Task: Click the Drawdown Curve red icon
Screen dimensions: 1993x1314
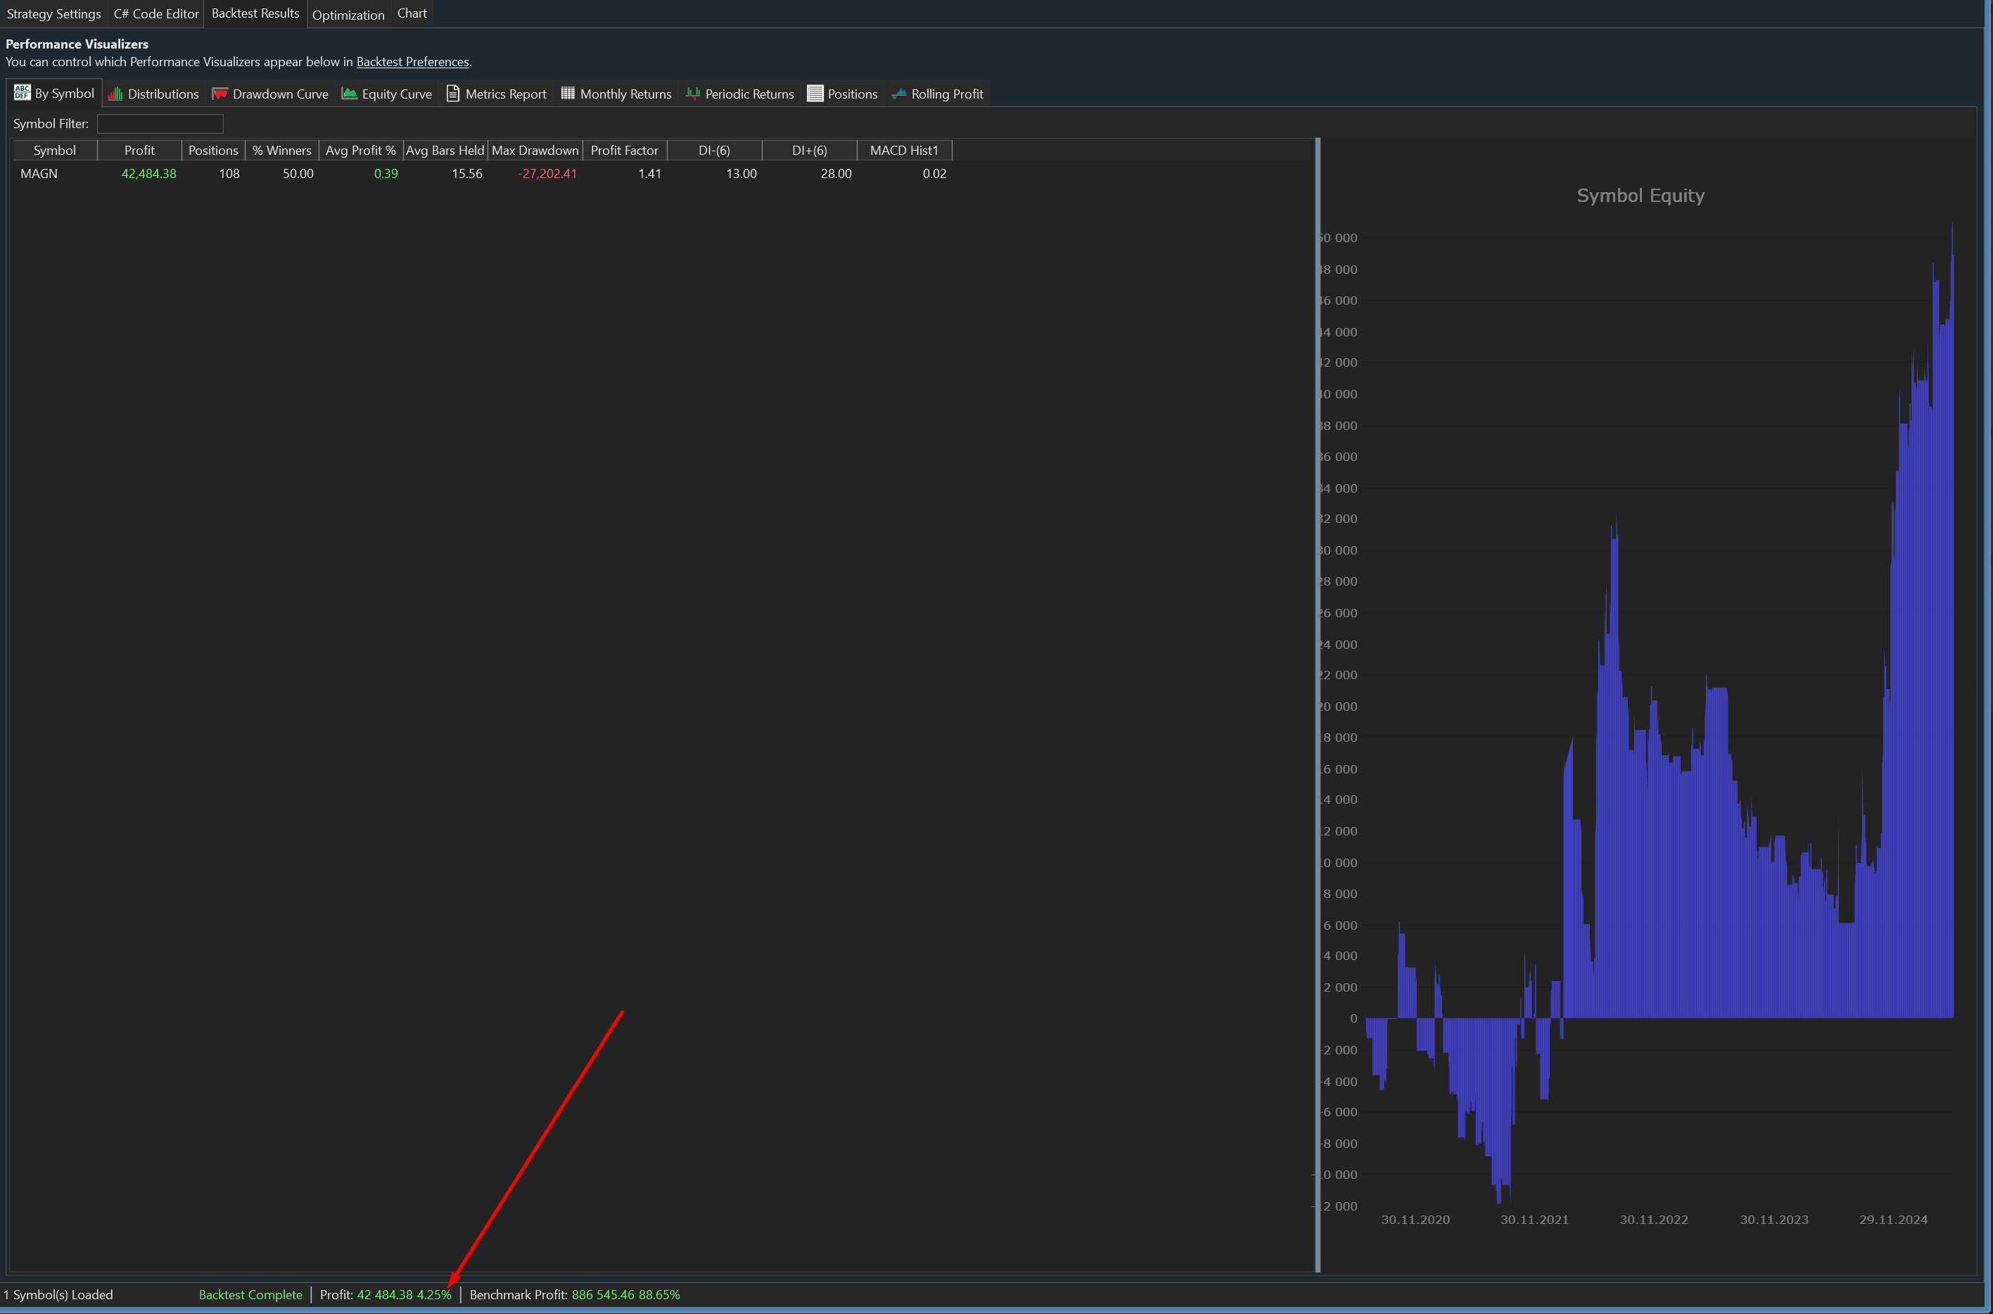Action: click(x=220, y=94)
